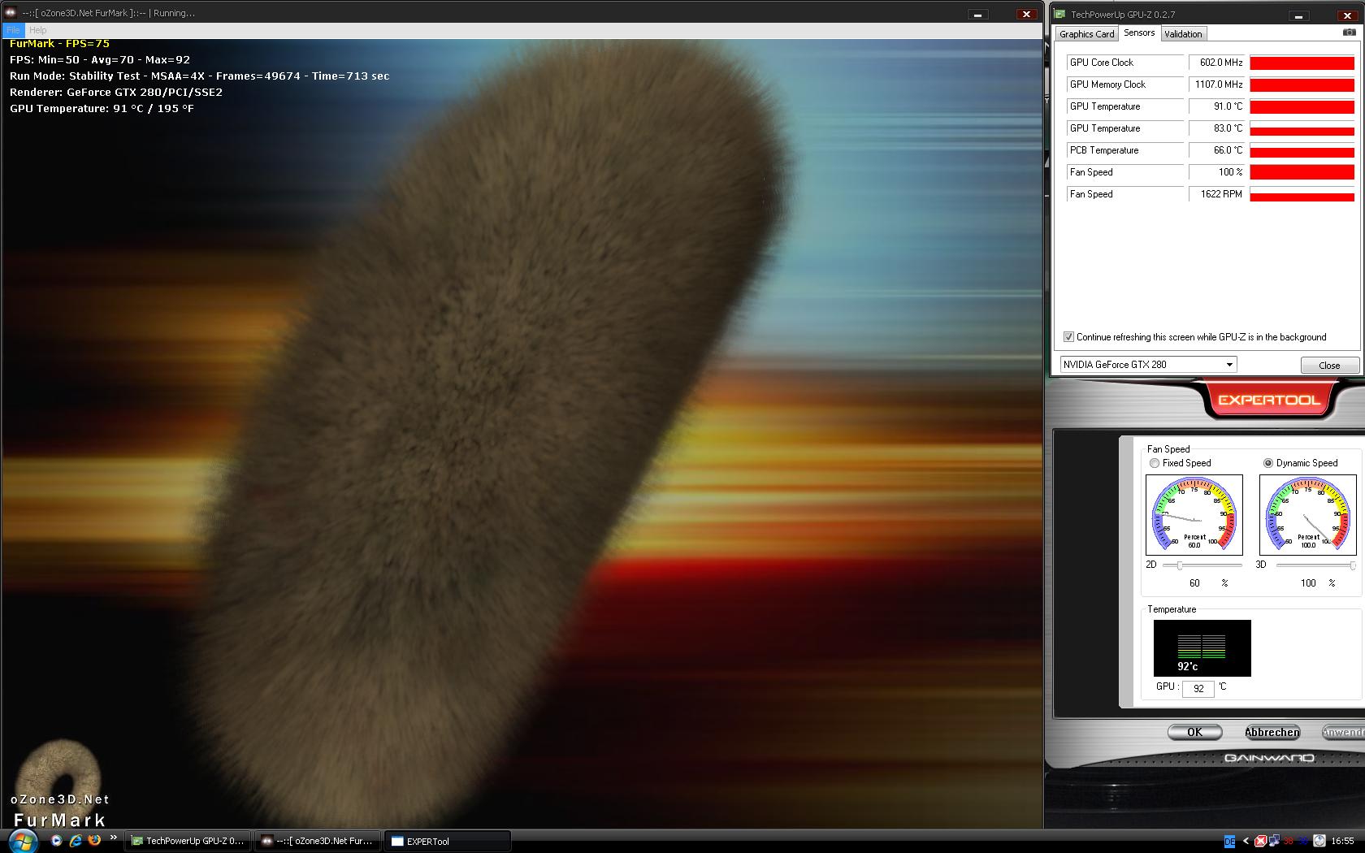Click the GPU-Z Close button

pos(1329,366)
